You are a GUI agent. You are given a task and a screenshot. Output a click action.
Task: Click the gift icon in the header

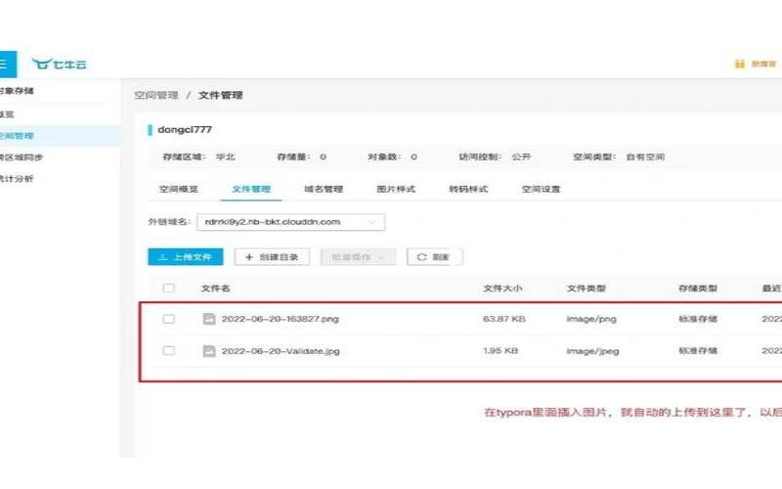(740, 64)
